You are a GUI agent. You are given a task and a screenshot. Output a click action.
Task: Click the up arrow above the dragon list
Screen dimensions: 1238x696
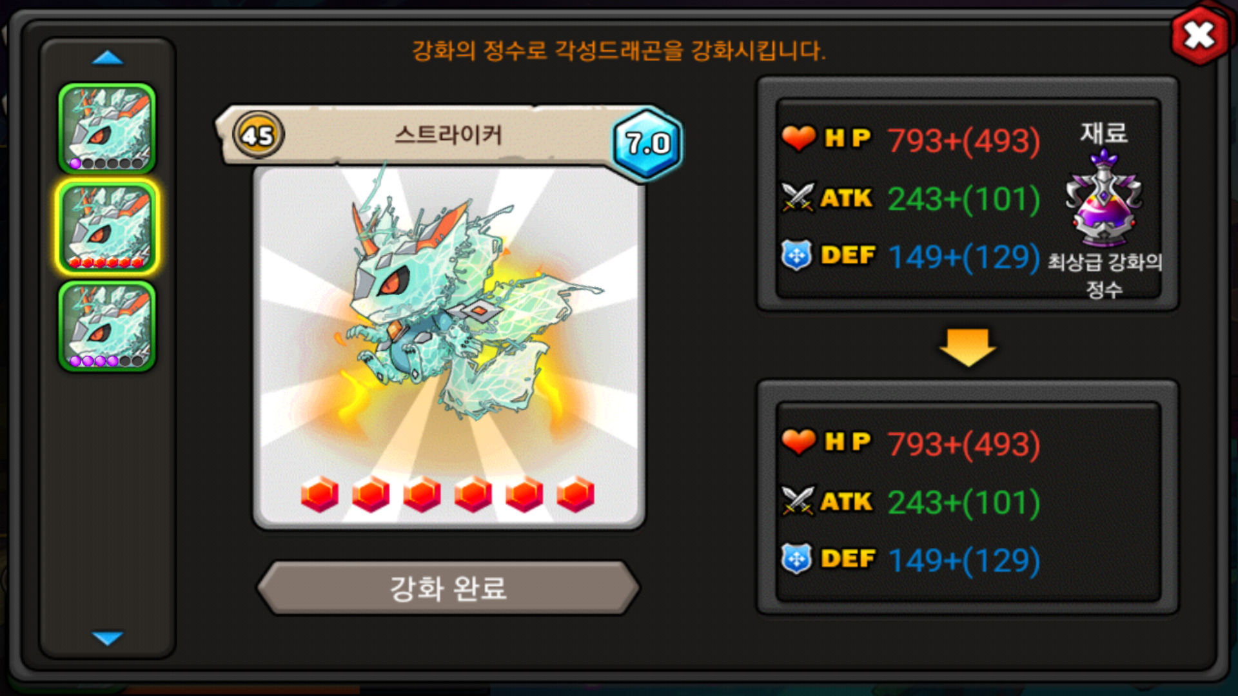point(108,58)
